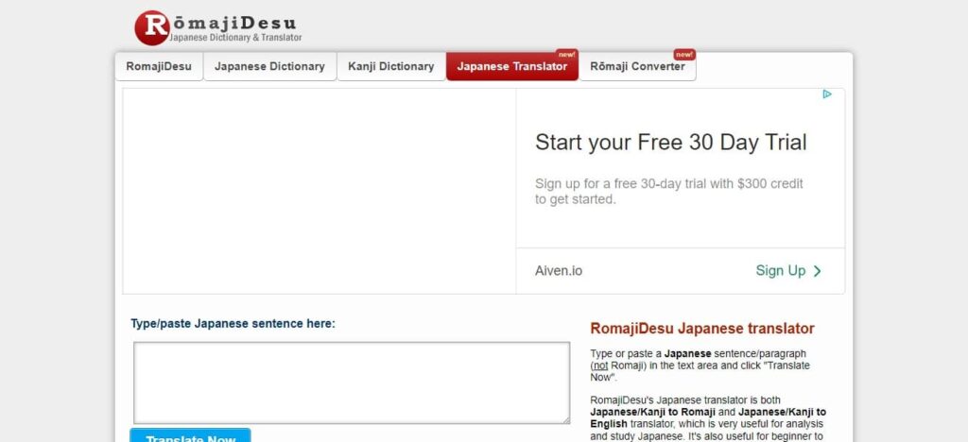Open the Aiven.io advertiser link
Screen dimensions: 968x442
(x=558, y=271)
